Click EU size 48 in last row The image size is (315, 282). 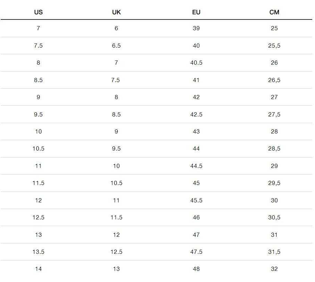196,269
